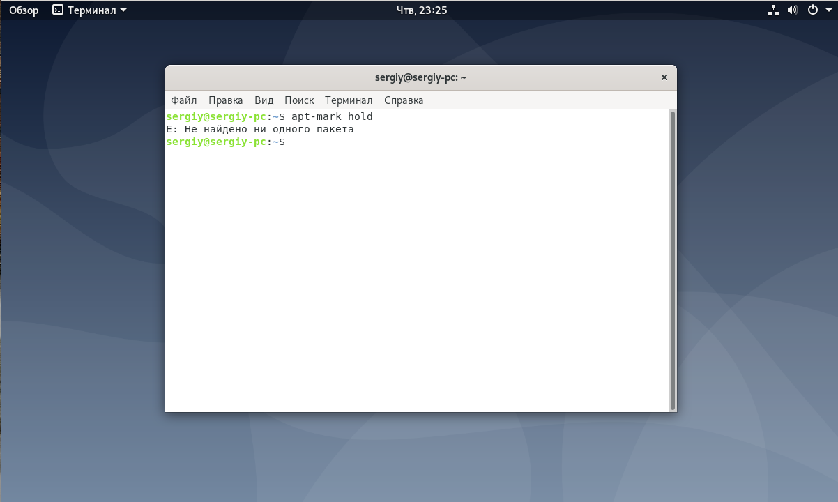Open the Поиск menu

click(299, 100)
